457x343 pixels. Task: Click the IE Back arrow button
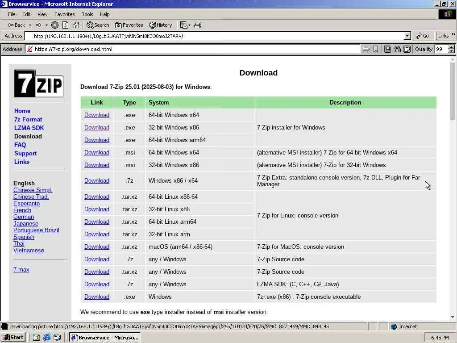click(x=17, y=25)
